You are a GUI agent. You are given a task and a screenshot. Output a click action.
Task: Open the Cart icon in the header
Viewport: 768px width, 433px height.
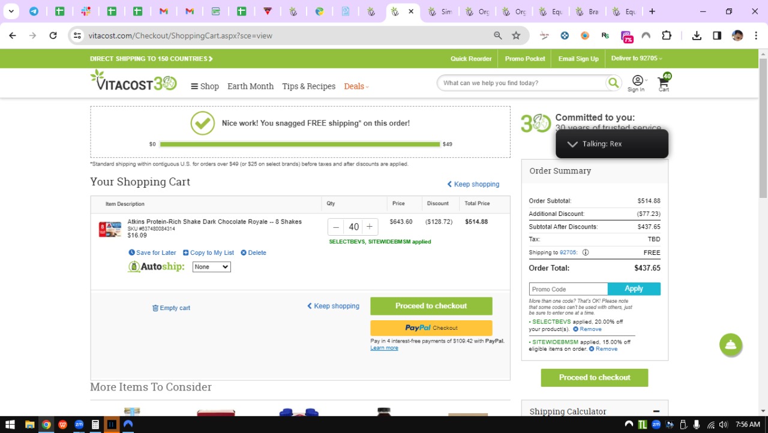pos(664,83)
